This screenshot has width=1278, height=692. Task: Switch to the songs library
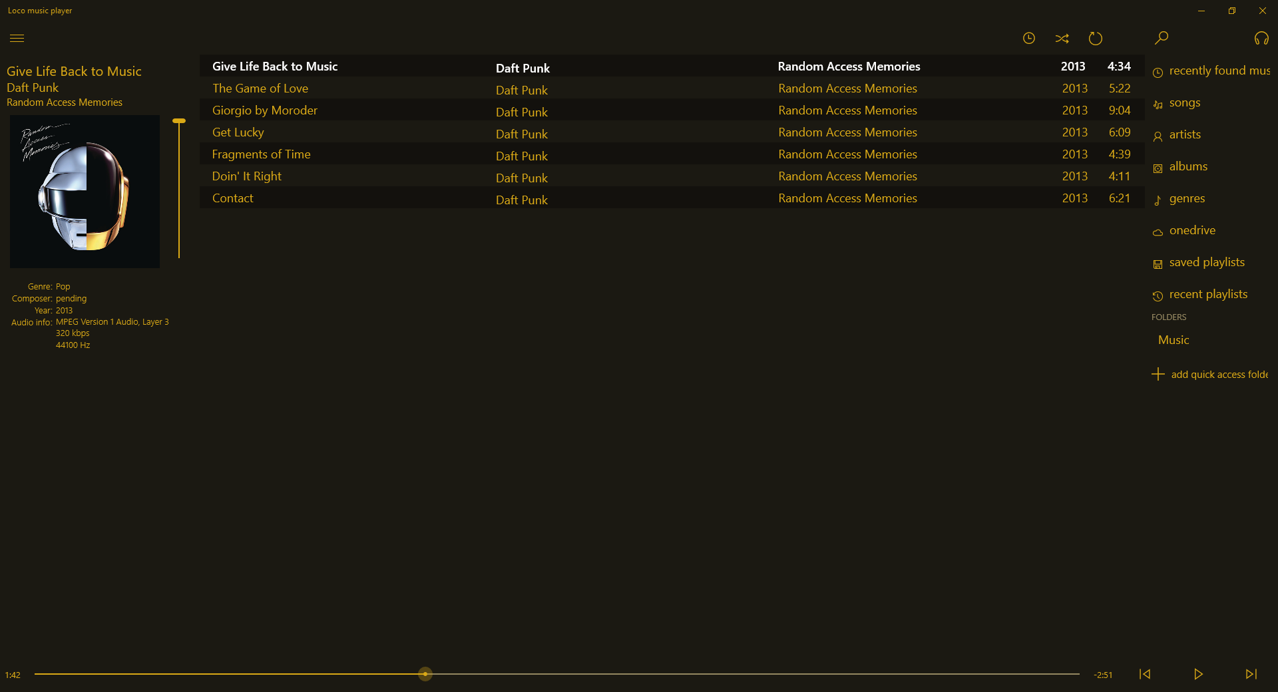(1184, 102)
